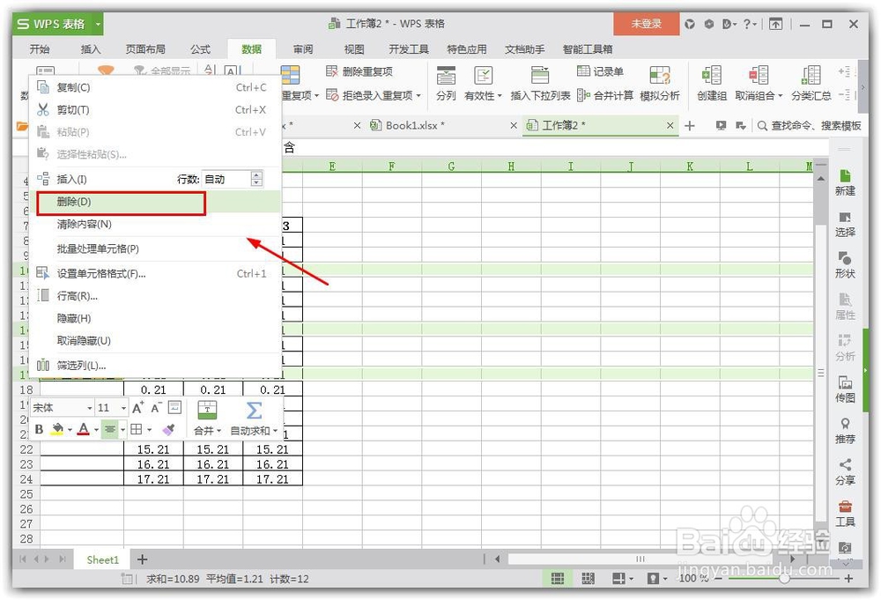
Task: Click the add new sheet plus icon
Action: tap(142, 559)
